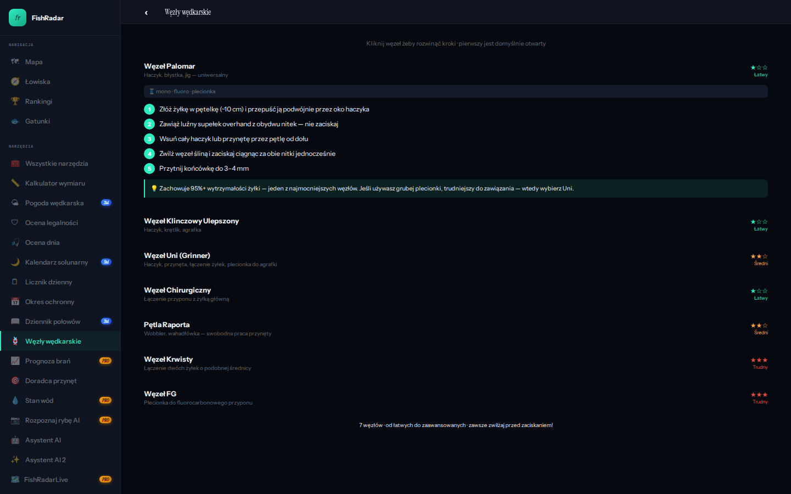Click the PRO badge beside Prognoza brań

pyautogui.click(x=105, y=361)
